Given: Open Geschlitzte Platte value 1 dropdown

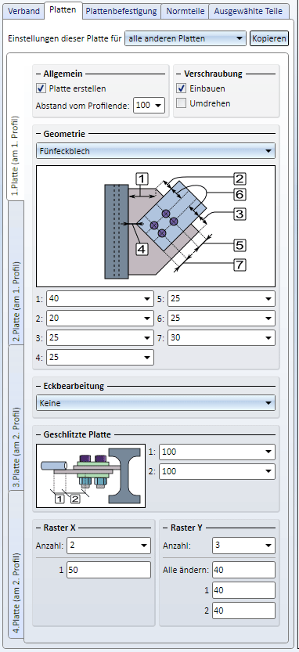Looking at the screenshot, I should tap(217, 452).
